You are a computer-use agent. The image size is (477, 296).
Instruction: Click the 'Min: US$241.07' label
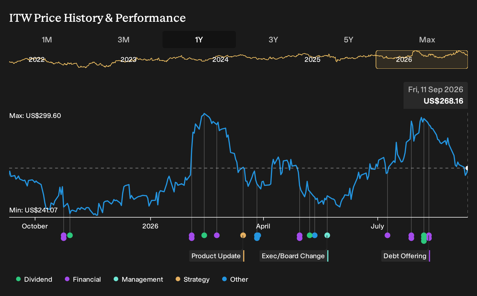click(x=33, y=210)
